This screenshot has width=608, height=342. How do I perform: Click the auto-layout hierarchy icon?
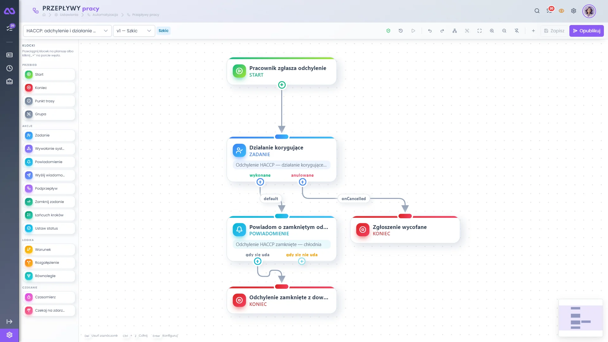pyautogui.click(x=455, y=31)
